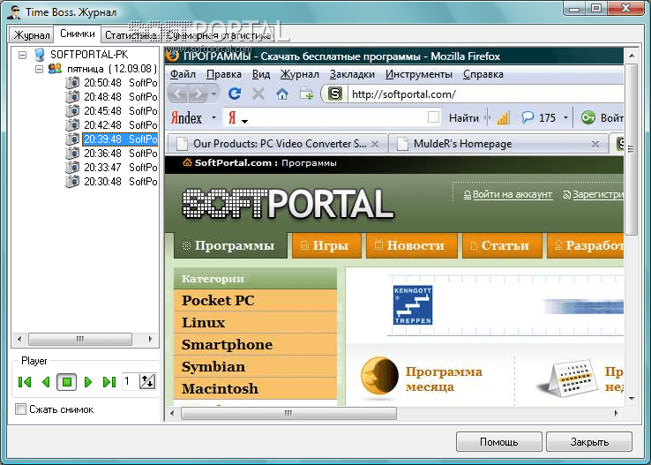Click the users icon beside пятница

[55, 69]
